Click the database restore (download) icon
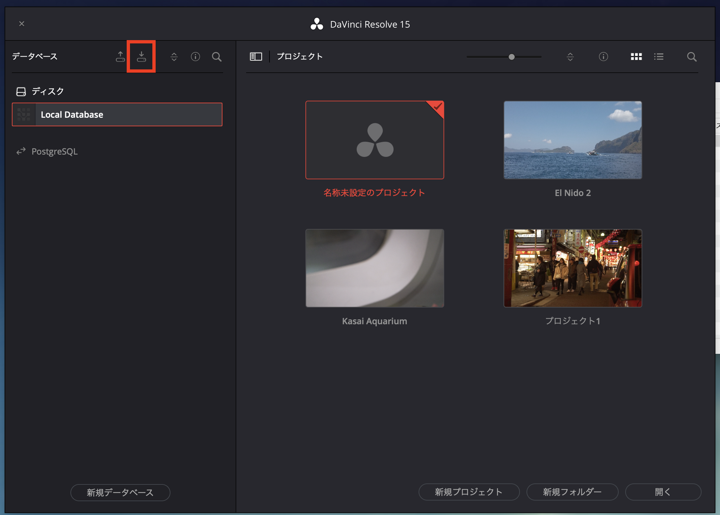The width and height of the screenshot is (720, 515). [x=141, y=57]
